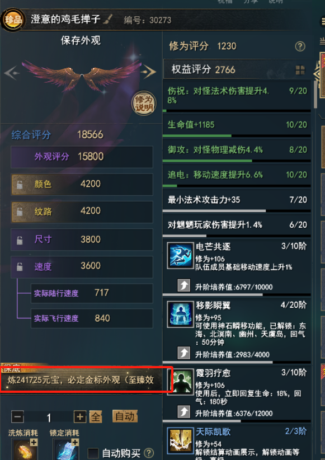Toggle the lock on 纹路 attribute
325x460 pixels.
(20, 212)
